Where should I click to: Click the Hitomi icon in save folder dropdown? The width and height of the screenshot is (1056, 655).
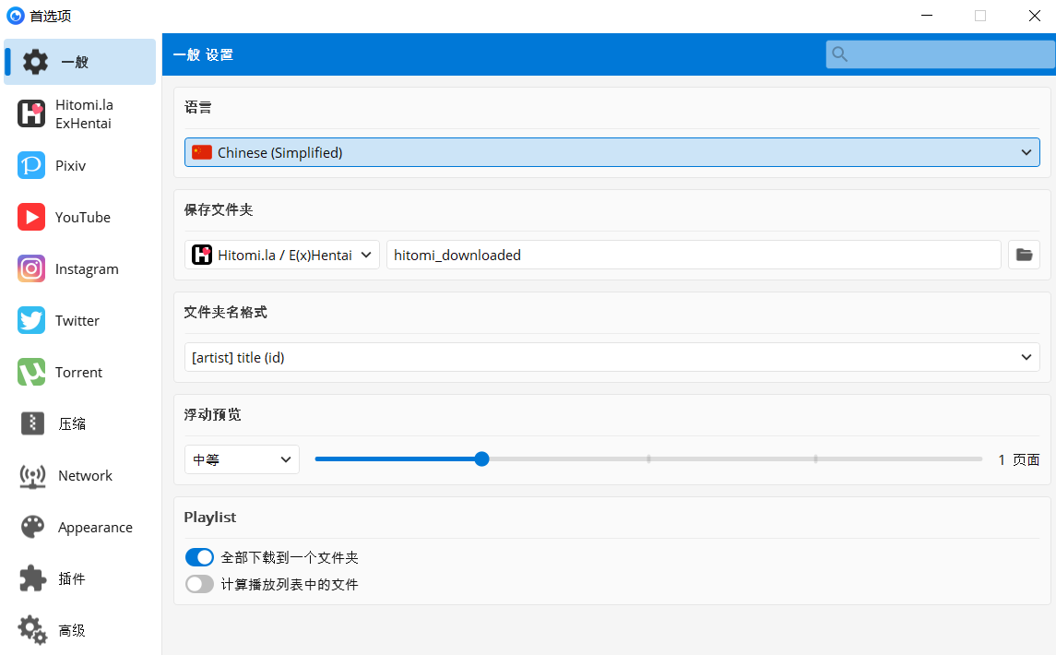click(x=201, y=255)
